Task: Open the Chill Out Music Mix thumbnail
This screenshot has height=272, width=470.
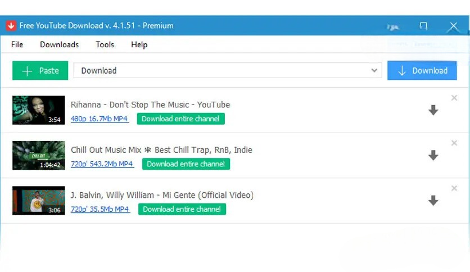Action: tap(38, 155)
